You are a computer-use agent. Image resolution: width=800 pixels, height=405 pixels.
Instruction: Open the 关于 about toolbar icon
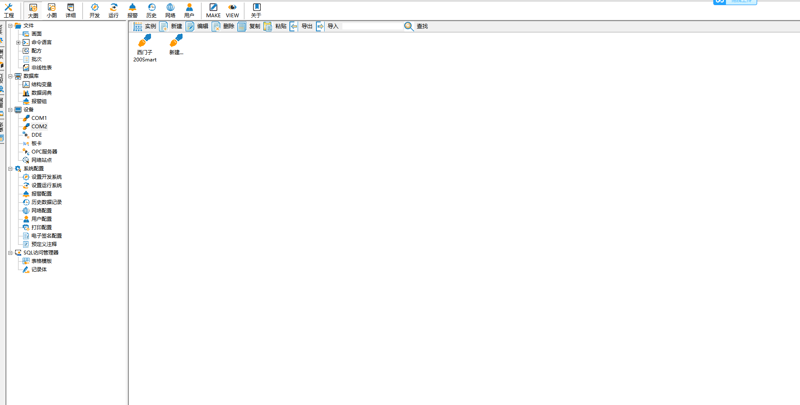tap(256, 11)
